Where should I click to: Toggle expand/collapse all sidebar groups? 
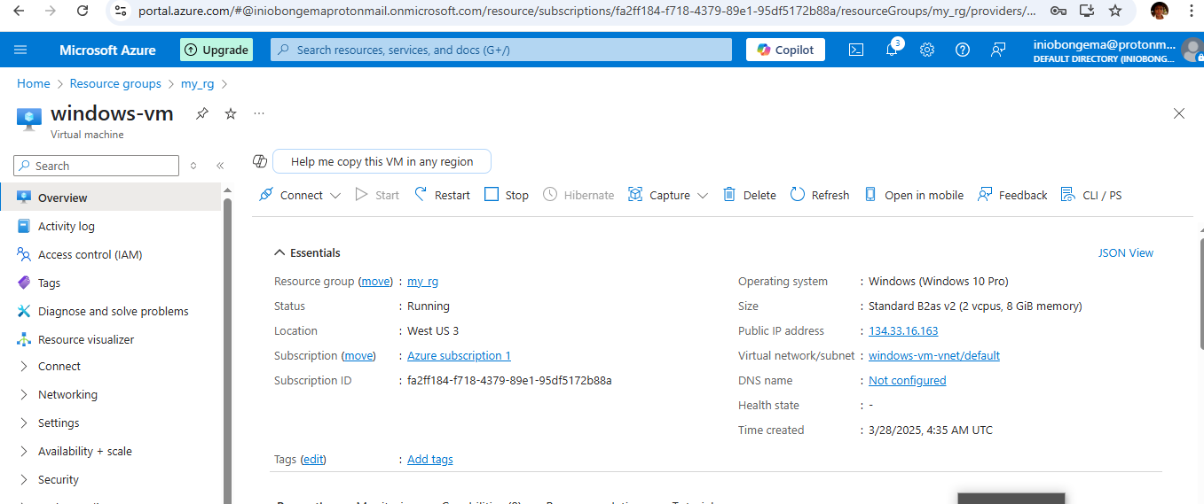click(193, 166)
